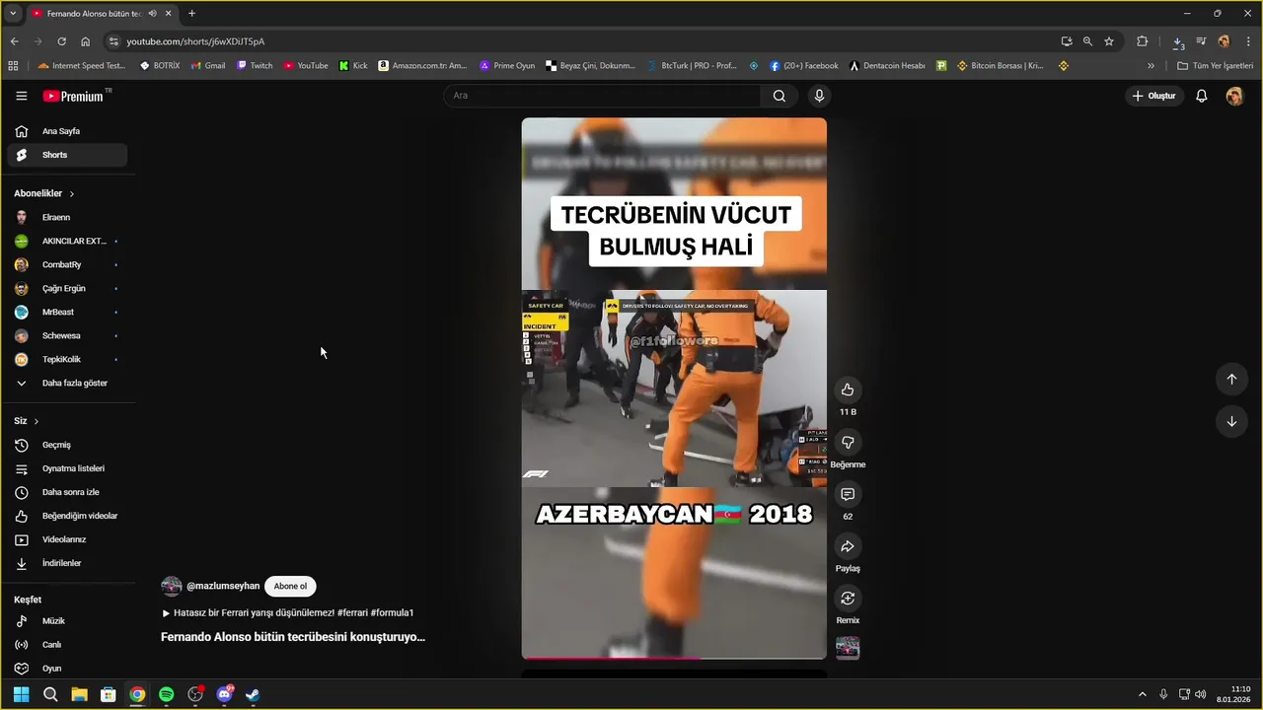Open Spotify from the taskbar

pyautogui.click(x=166, y=694)
